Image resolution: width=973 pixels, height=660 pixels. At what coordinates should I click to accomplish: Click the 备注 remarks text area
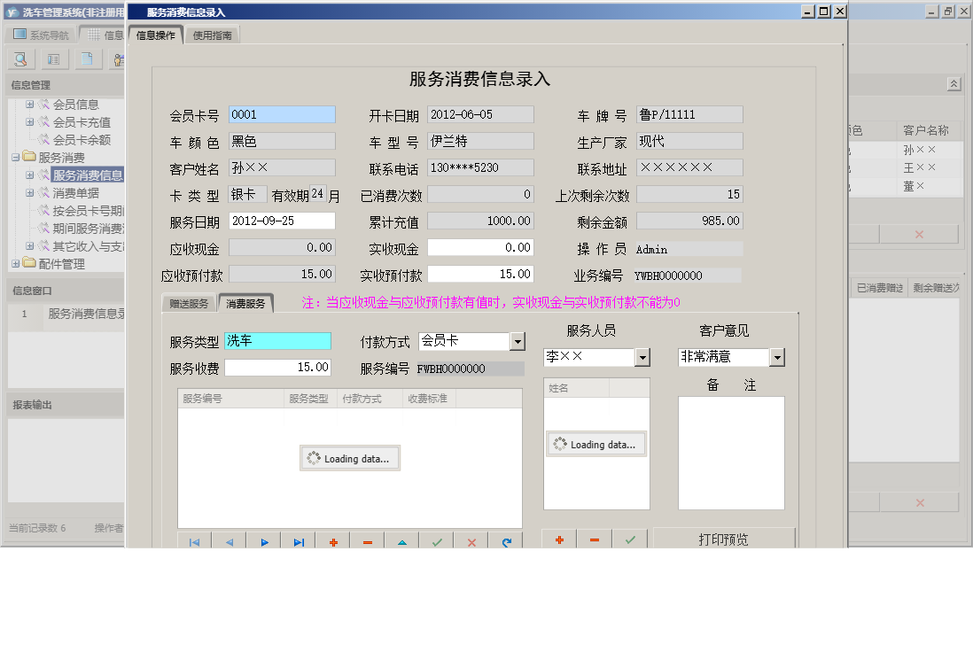pyautogui.click(x=731, y=452)
